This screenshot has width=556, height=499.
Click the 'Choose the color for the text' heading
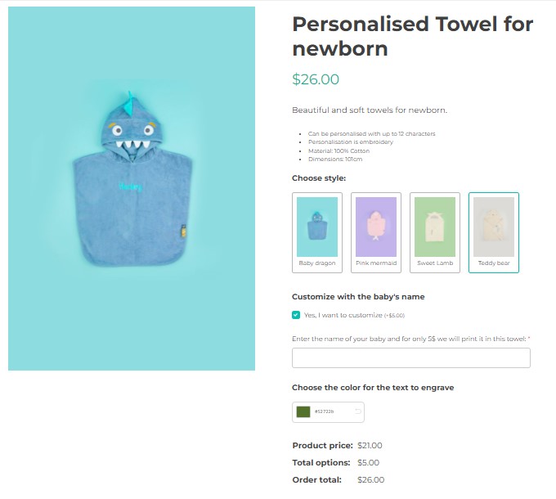[x=373, y=388]
